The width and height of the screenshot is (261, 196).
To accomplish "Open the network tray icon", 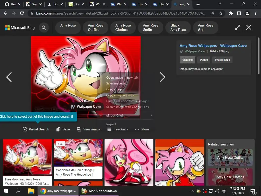I will (211, 191).
